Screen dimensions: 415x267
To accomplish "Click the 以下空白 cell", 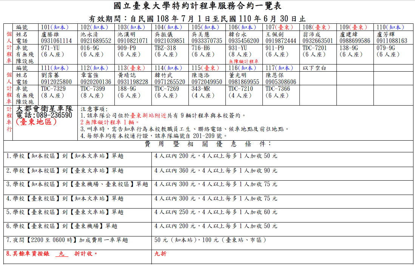I will click(315, 68).
